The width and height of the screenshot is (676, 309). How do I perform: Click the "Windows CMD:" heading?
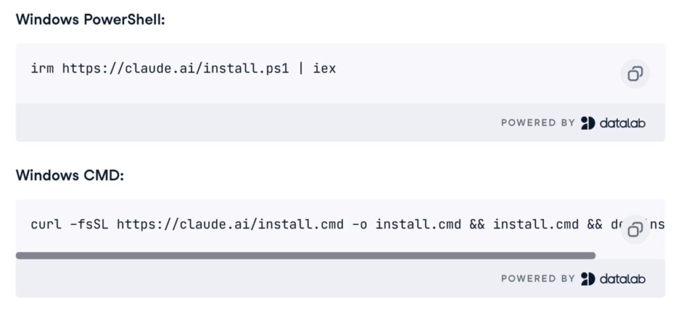pyautogui.click(x=70, y=176)
